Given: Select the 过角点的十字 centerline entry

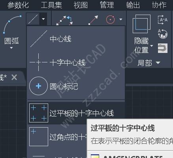Looking at the screenshot, I should tap(57, 137).
